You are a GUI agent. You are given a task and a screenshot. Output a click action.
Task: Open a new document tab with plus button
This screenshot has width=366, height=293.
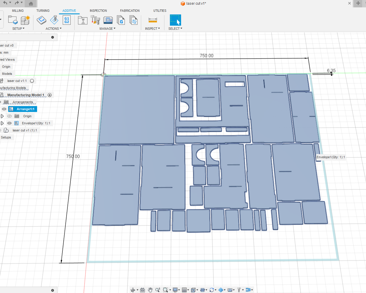click(358, 3)
